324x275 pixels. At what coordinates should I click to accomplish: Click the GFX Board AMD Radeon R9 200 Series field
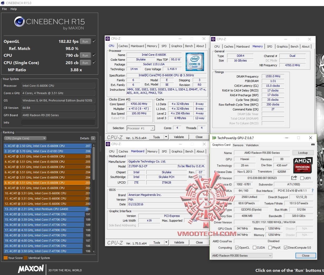[x=58, y=115]
